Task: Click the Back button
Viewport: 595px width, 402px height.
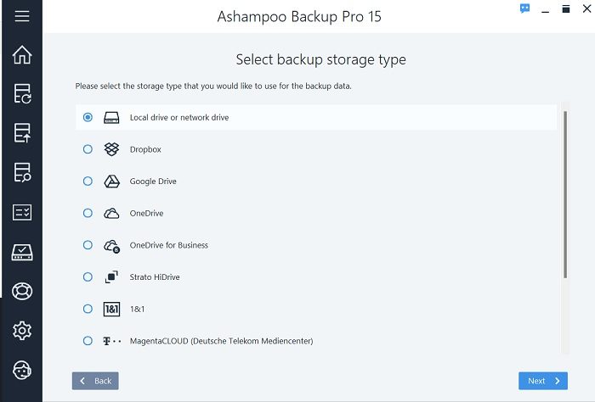Action: (x=95, y=381)
